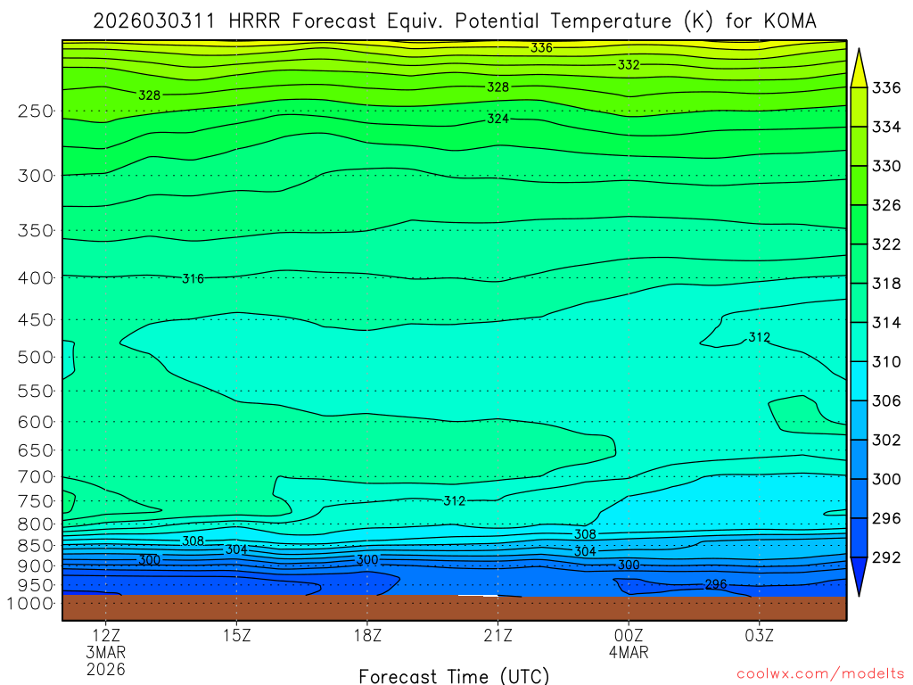This screenshot has height=685, width=913.
Task: Select the 00Z time axis label
Action: pos(629,635)
